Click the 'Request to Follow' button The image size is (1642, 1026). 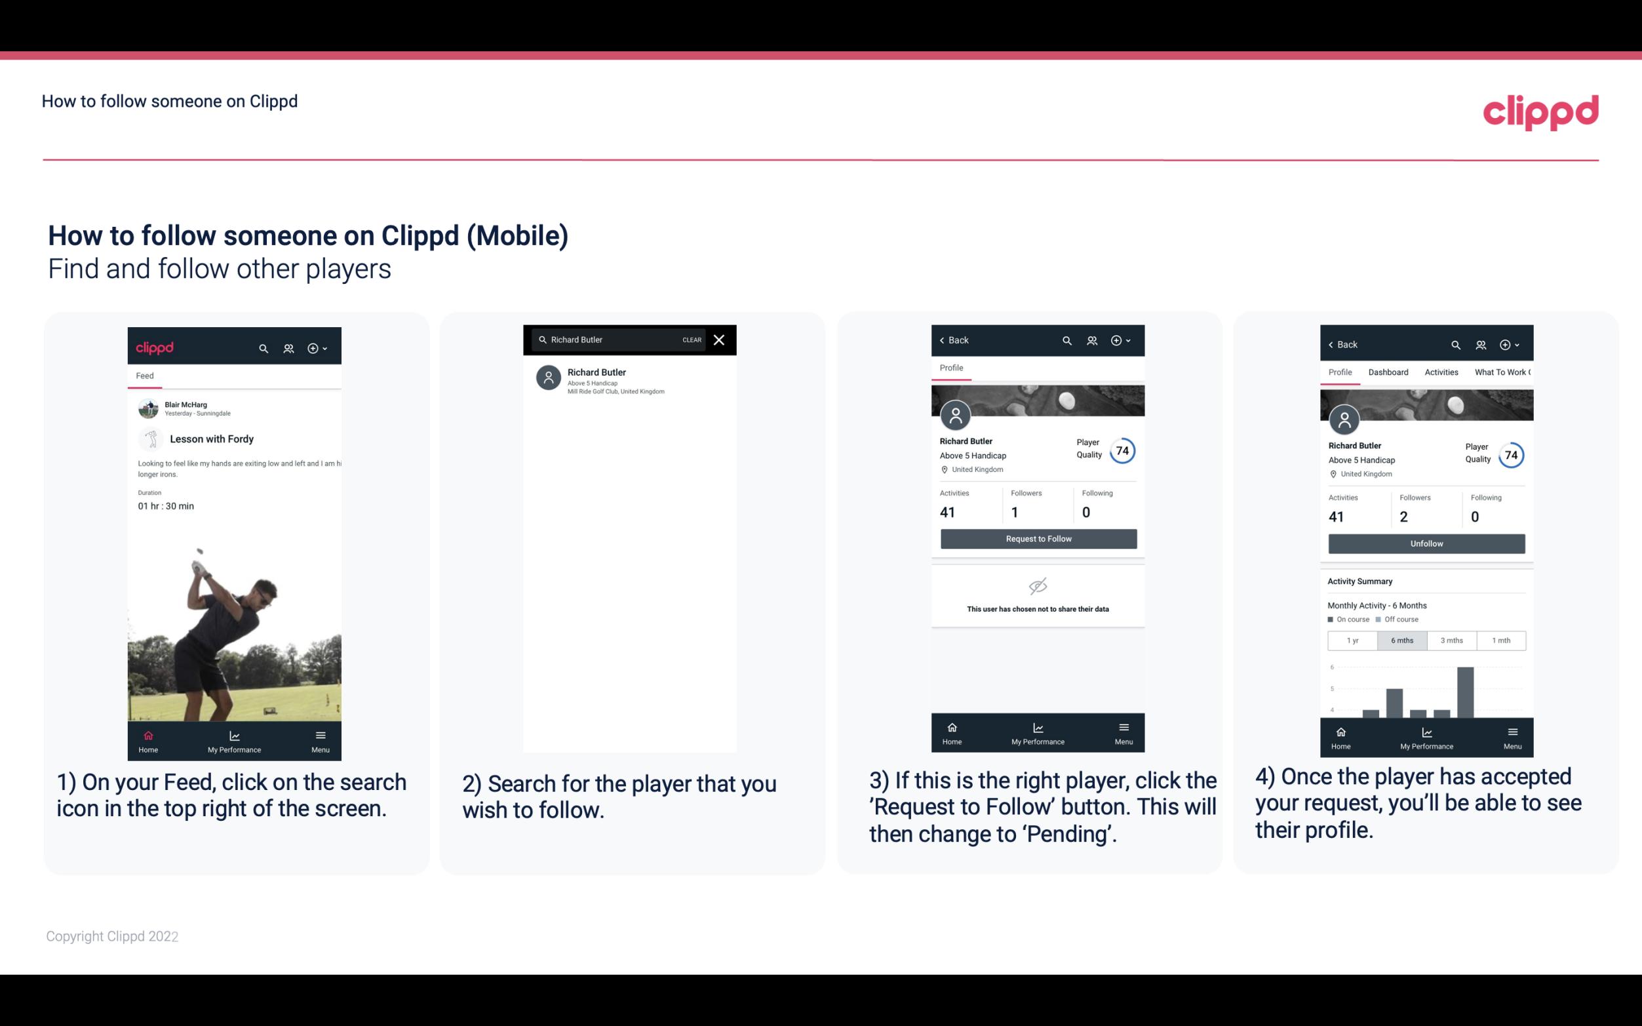tap(1036, 539)
